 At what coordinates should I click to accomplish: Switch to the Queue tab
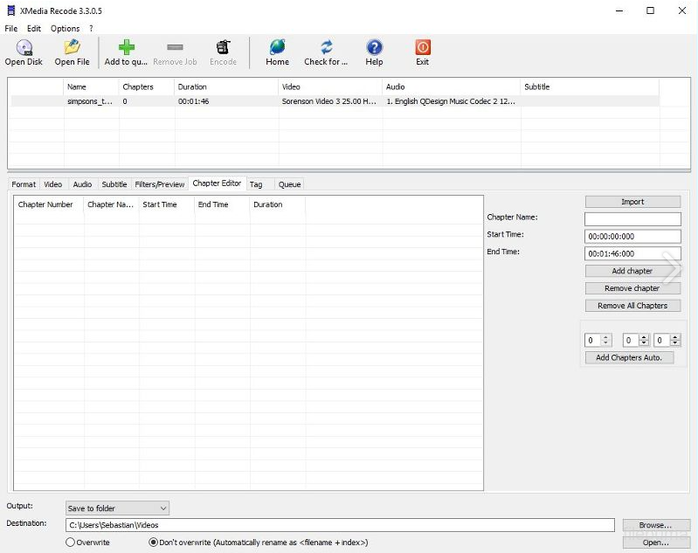tap(289, 184)
